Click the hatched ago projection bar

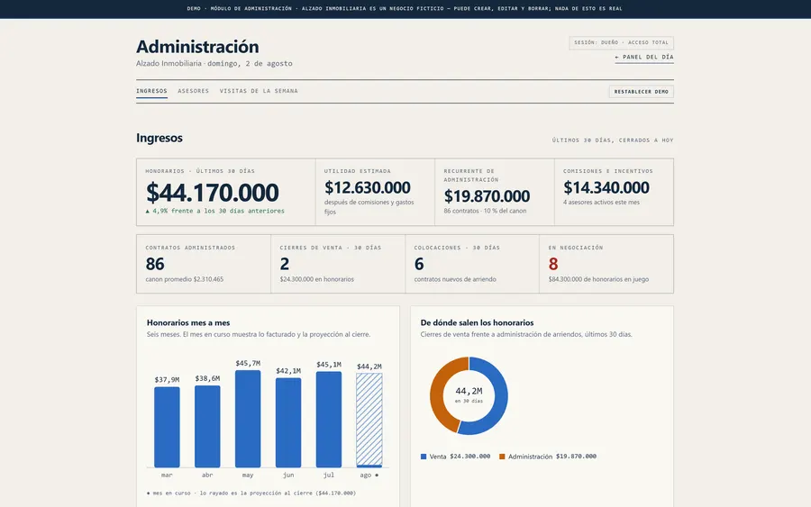[369, 421]
